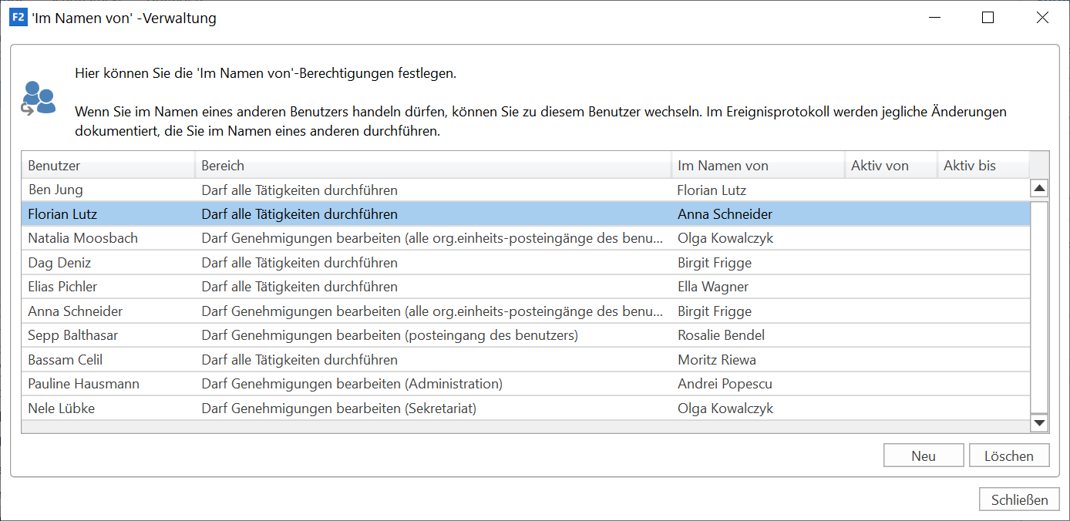Select the Ben Jung row
The image size is (1070, 521).
click(x=56, y=190)
